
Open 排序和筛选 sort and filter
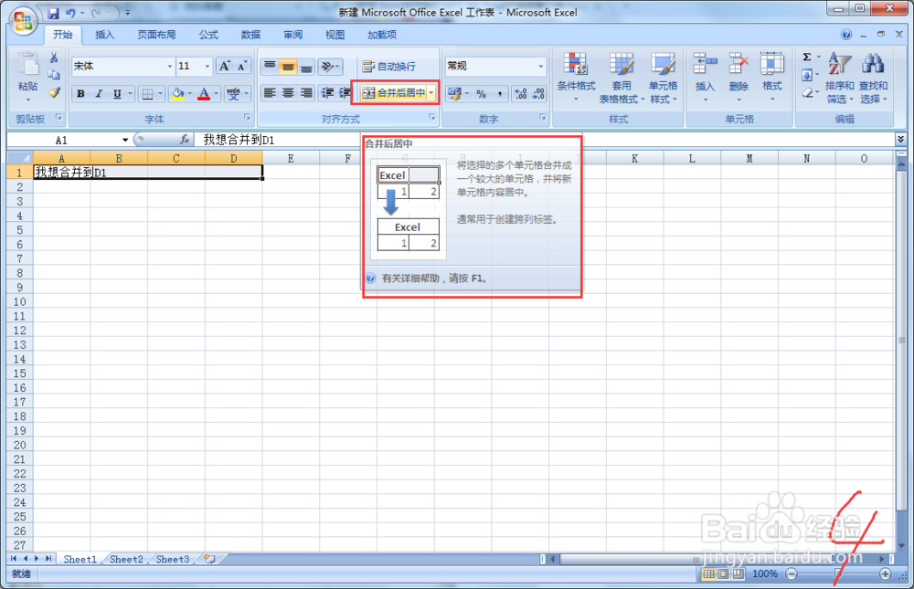pyautogui.click(x=839, y=78)
